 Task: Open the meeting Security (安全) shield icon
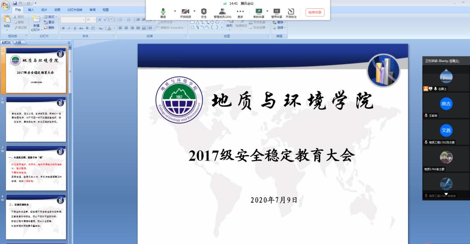click(x=204, y=11)
